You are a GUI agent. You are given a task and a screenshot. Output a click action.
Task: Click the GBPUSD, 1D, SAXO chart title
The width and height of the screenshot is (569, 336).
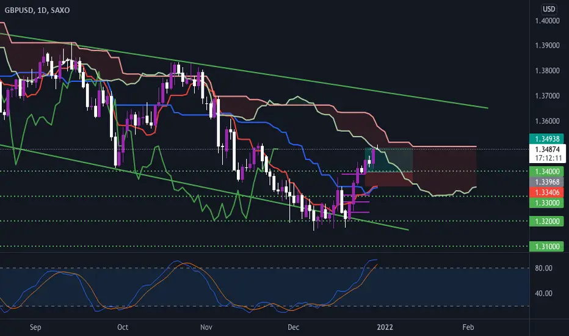click(37, 10)
